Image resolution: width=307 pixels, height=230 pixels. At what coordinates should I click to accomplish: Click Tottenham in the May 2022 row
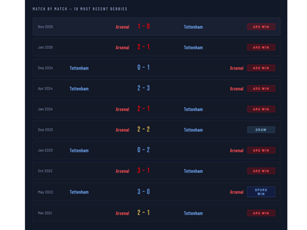pos(79,192)
